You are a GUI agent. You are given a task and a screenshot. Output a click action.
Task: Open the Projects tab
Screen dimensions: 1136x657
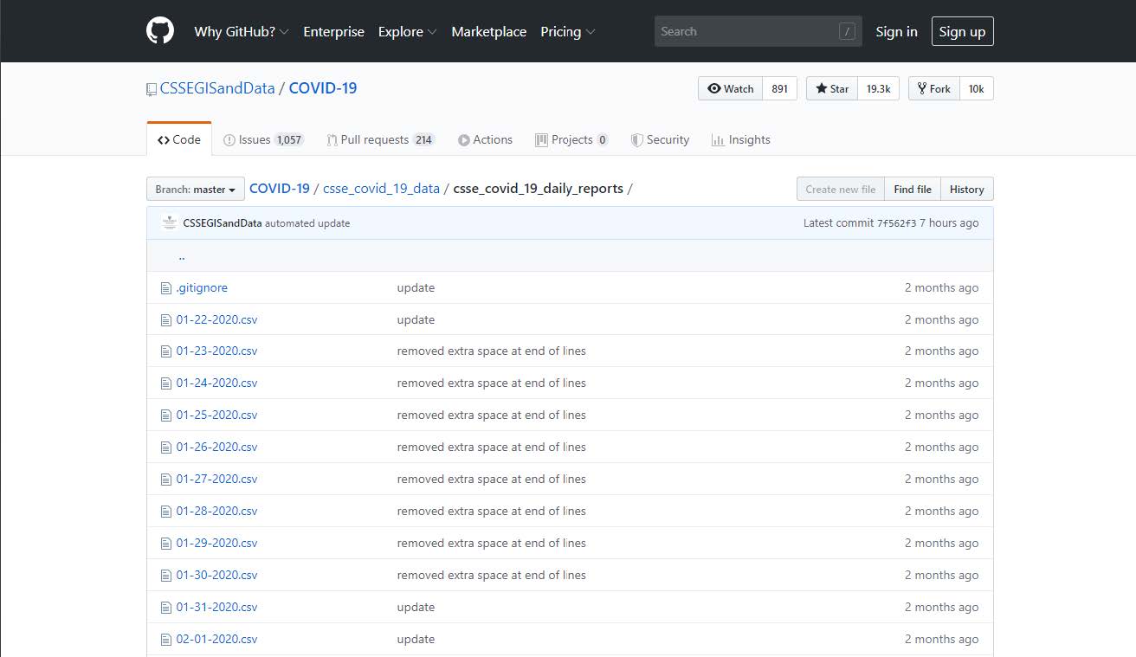[571, 139]
